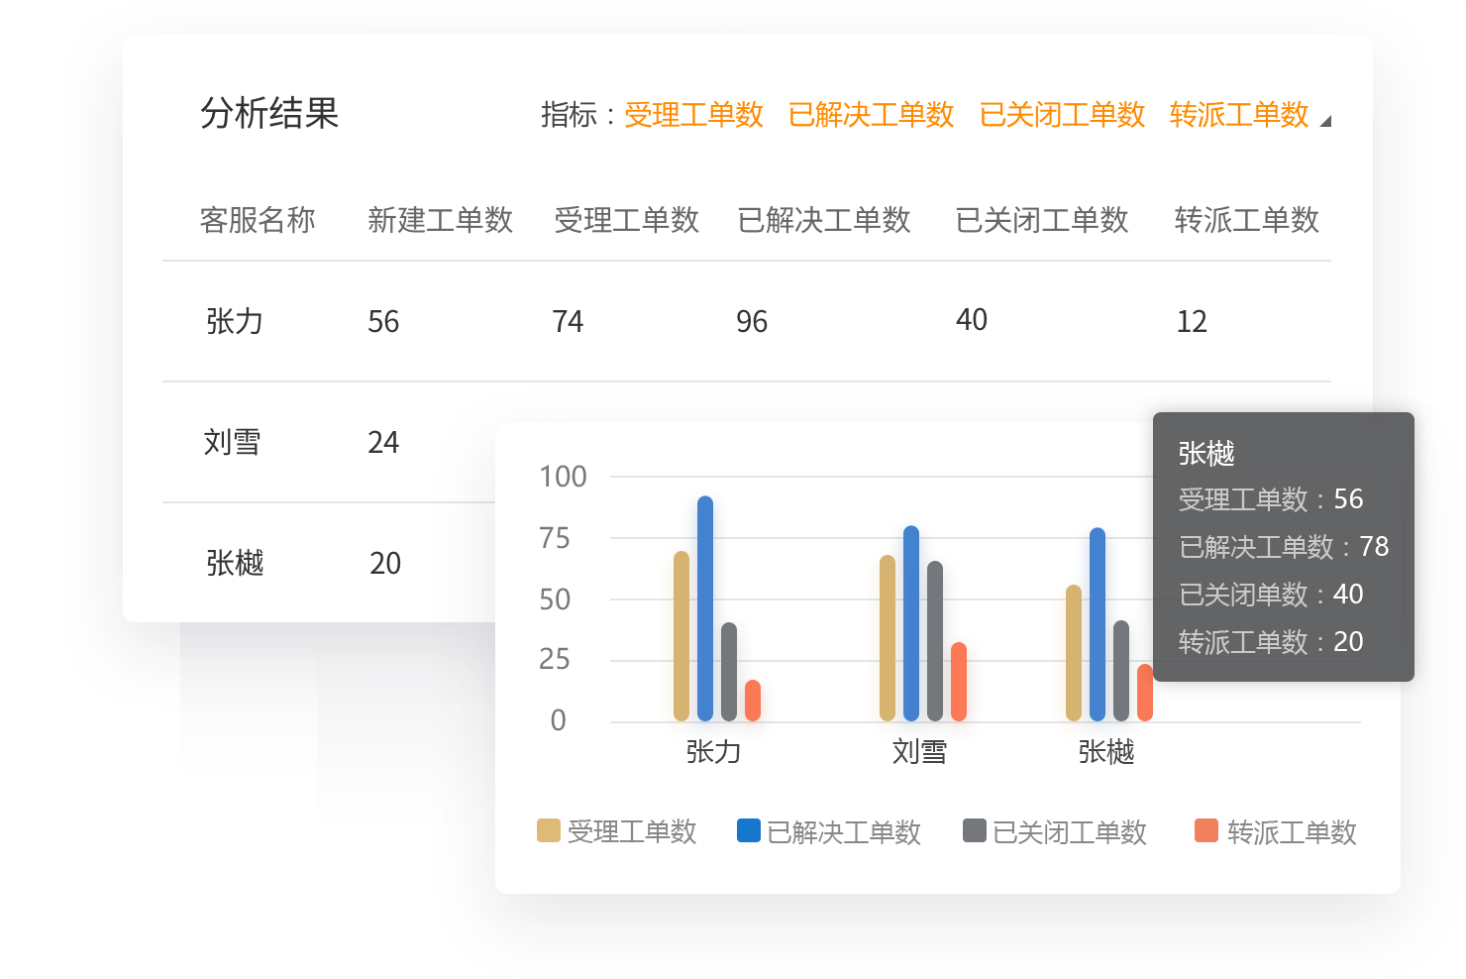Toggle the 已解决工单数 blue legend swatch

(x=749, y=830)
